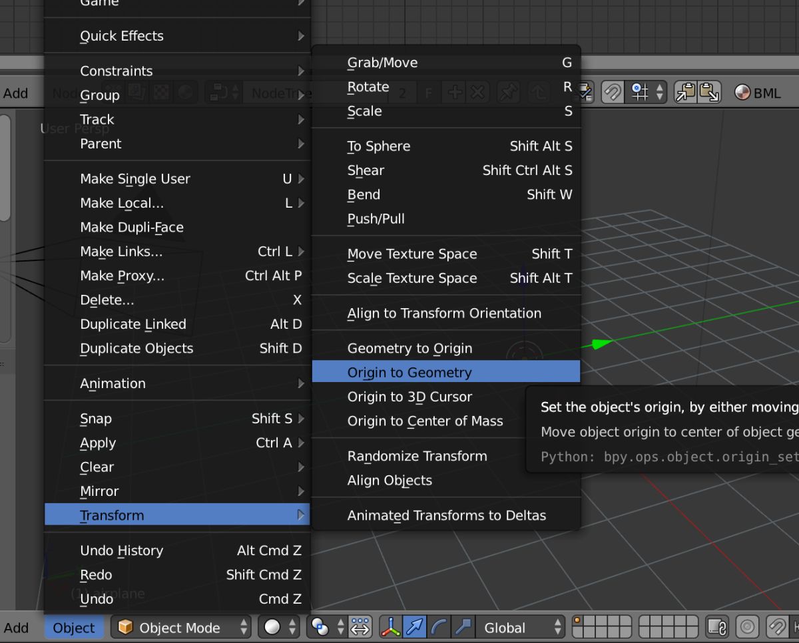
Task: Expand the Quick Effects submenu
Action: coord(177,36)
